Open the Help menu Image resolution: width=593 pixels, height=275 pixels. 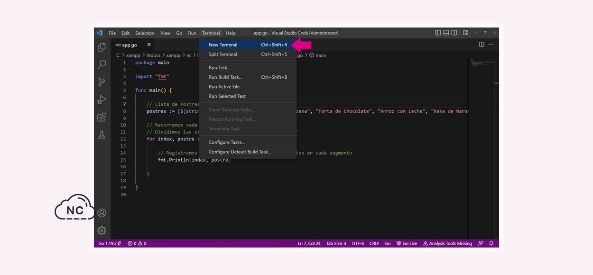click(231, 33)
